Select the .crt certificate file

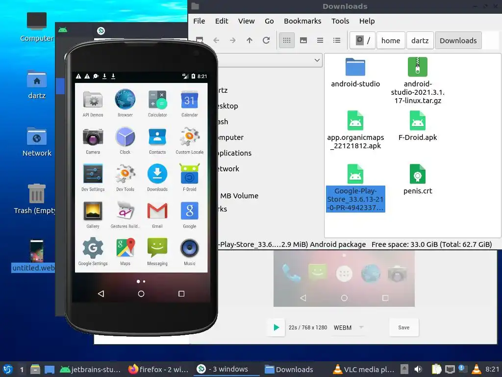coord(418,180)
